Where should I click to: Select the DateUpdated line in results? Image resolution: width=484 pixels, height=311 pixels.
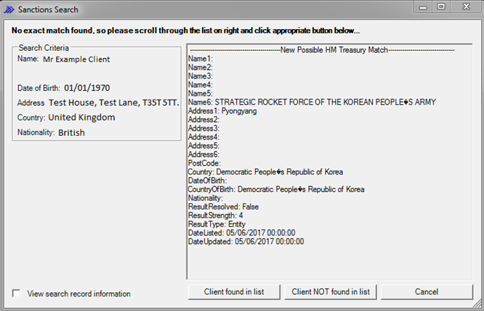(x=245, y=242)
